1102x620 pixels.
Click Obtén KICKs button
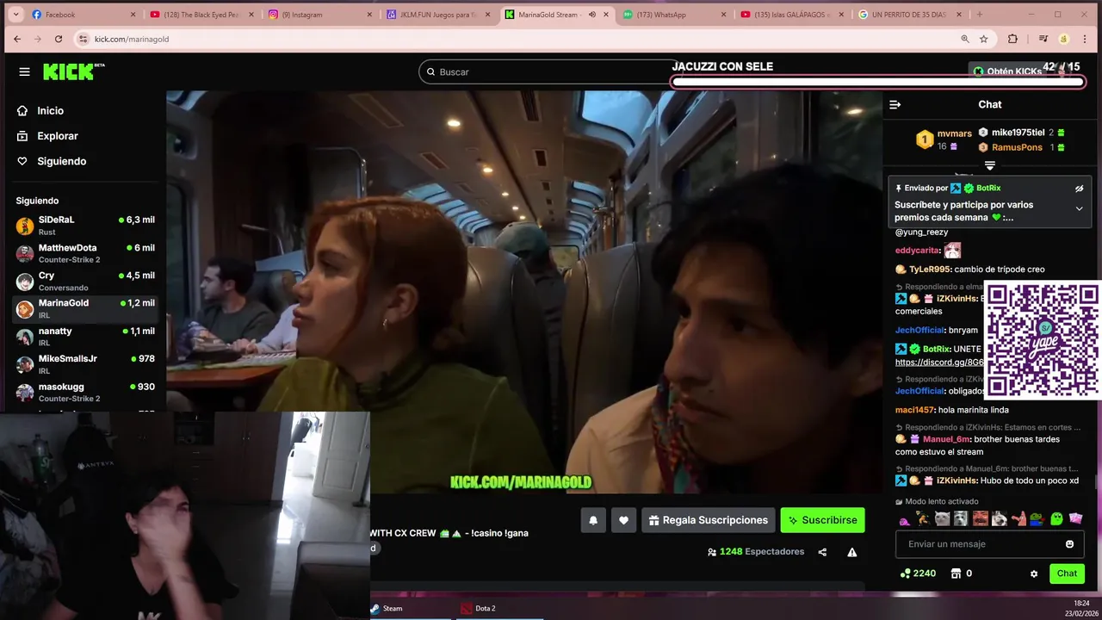[1007, 71]
